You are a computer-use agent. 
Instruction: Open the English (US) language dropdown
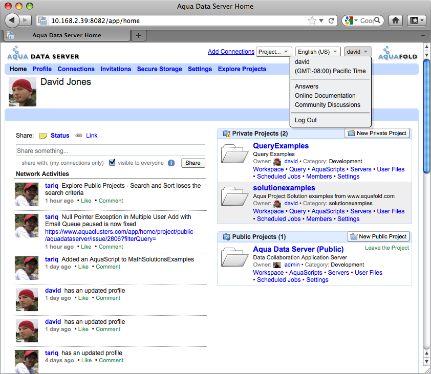tap(318, 52)
